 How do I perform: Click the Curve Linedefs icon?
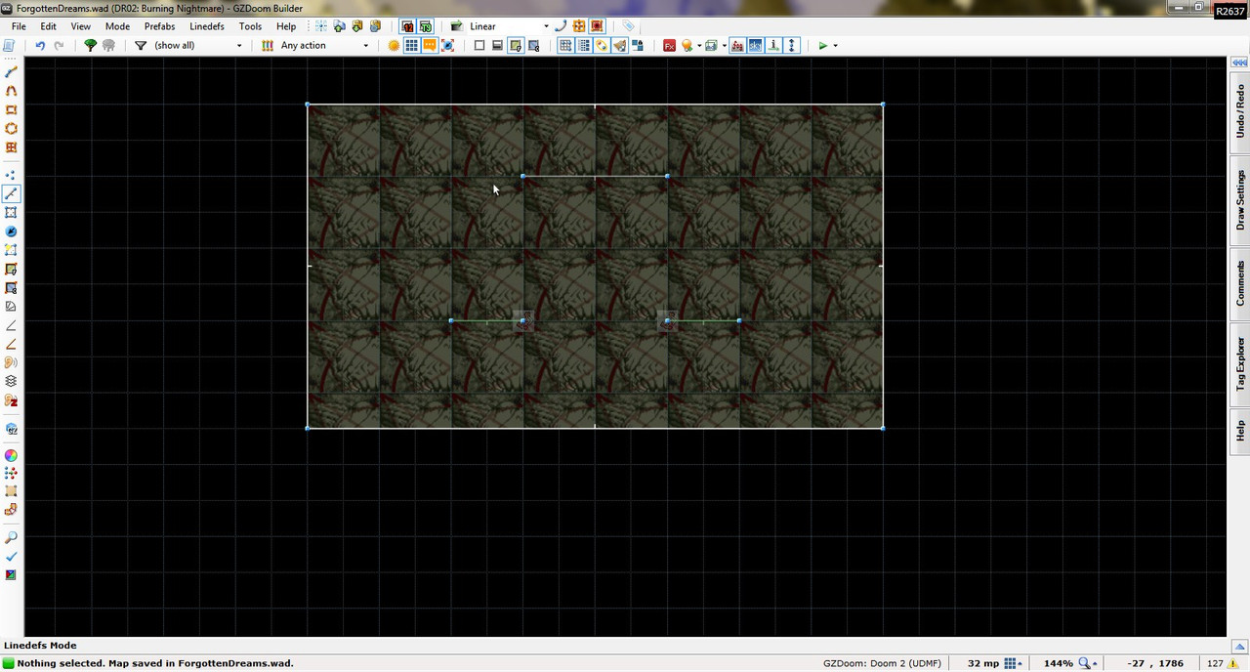pyautogui.click(x=561, y=26)
